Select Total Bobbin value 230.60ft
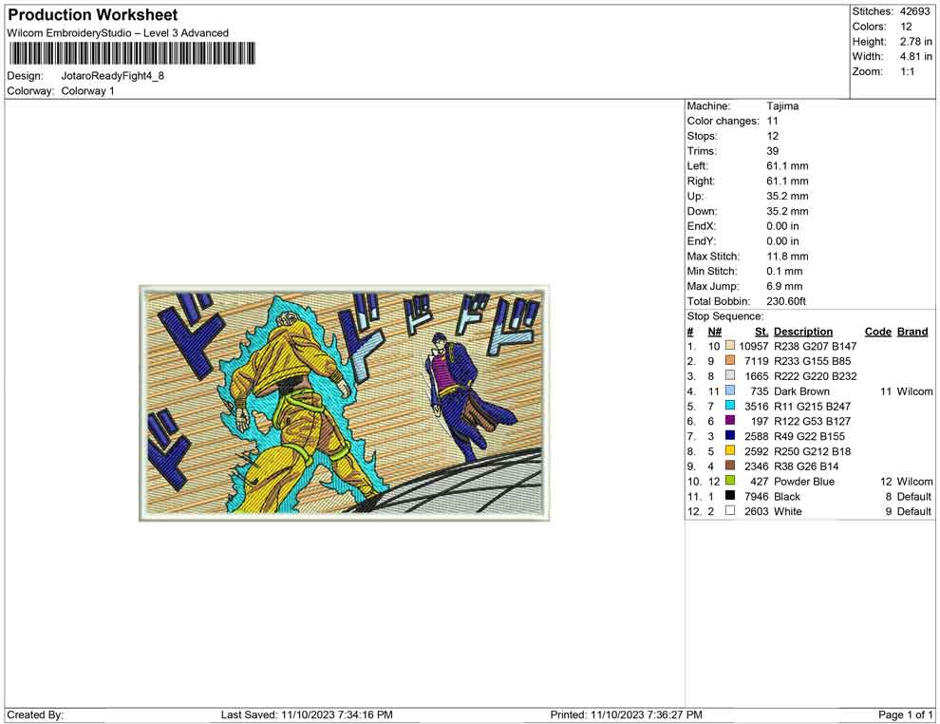Viewport: 940px width, 724px height. click(x=786, y=301)
